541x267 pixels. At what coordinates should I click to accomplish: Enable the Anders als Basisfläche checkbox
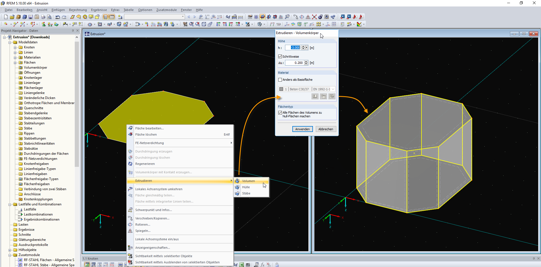(280, 80)
